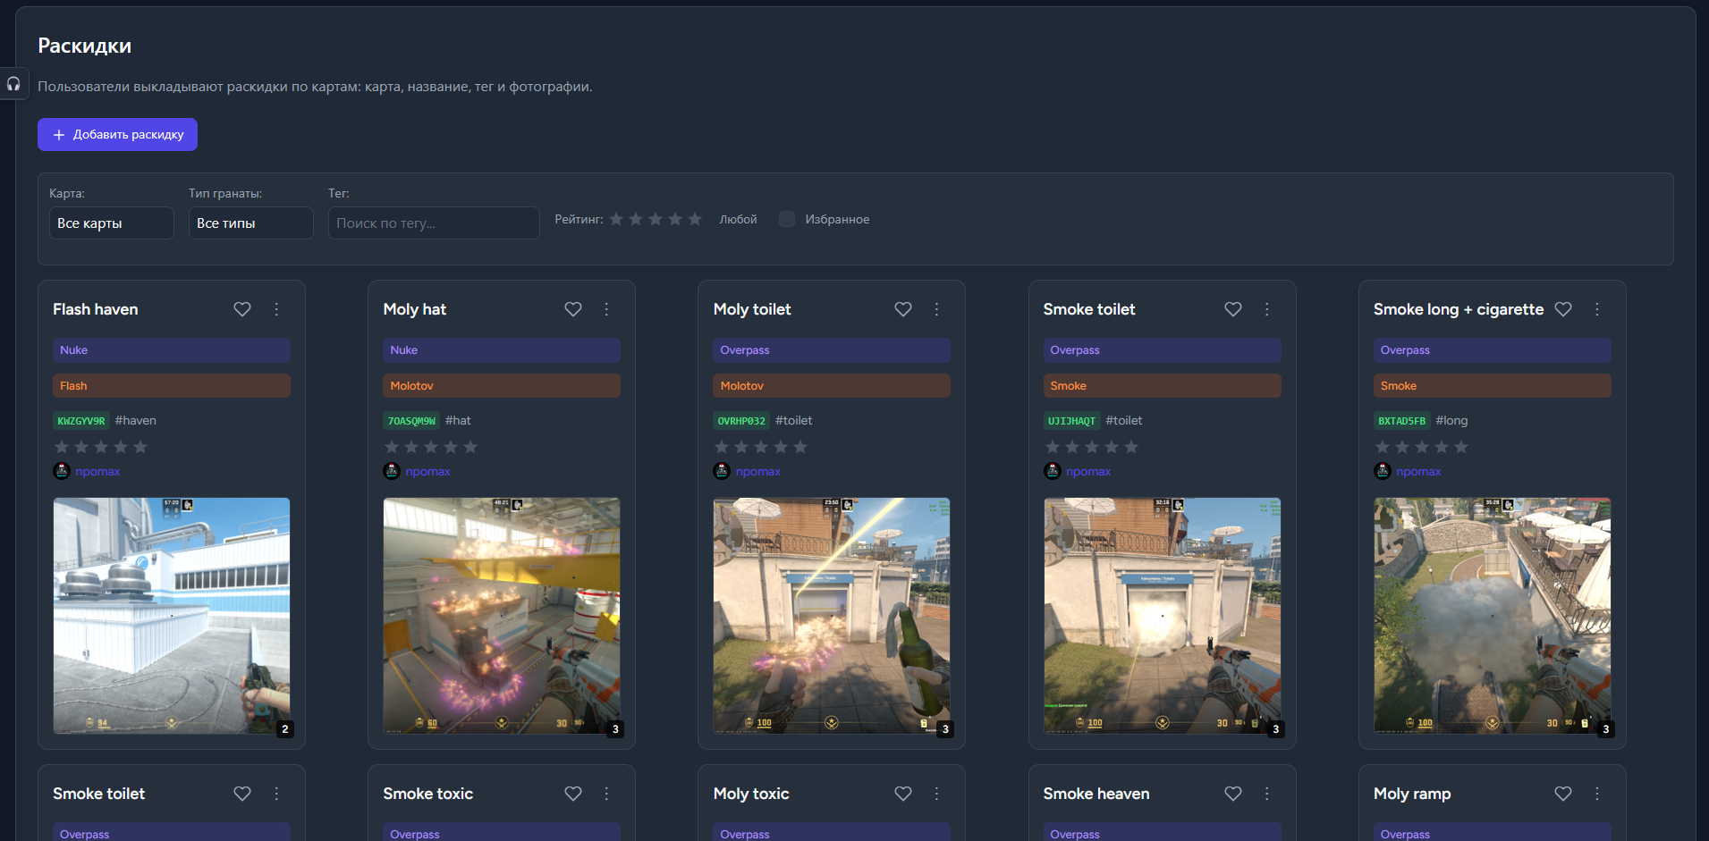
Task: Favorite the Flash haven lineup with heart icon
Action: tap(242, 309)
